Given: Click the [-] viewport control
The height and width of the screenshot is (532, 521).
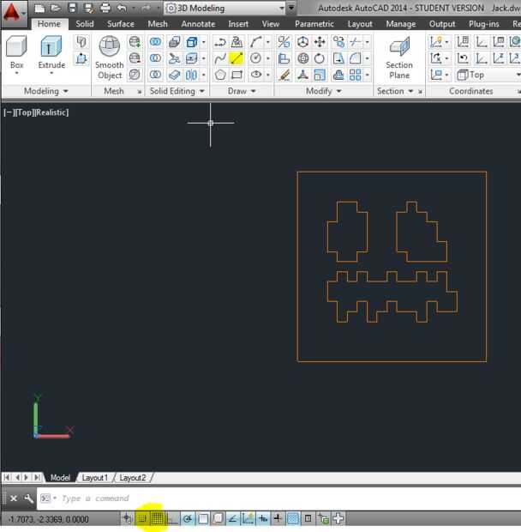Looking at the screenshot, I should [9, 112].
